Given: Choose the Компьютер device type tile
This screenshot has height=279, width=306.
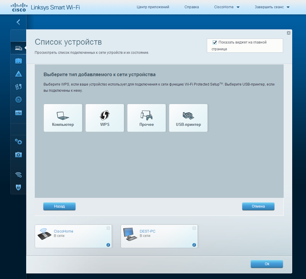Looking at the screenshot, I should (x=63, y=118).
